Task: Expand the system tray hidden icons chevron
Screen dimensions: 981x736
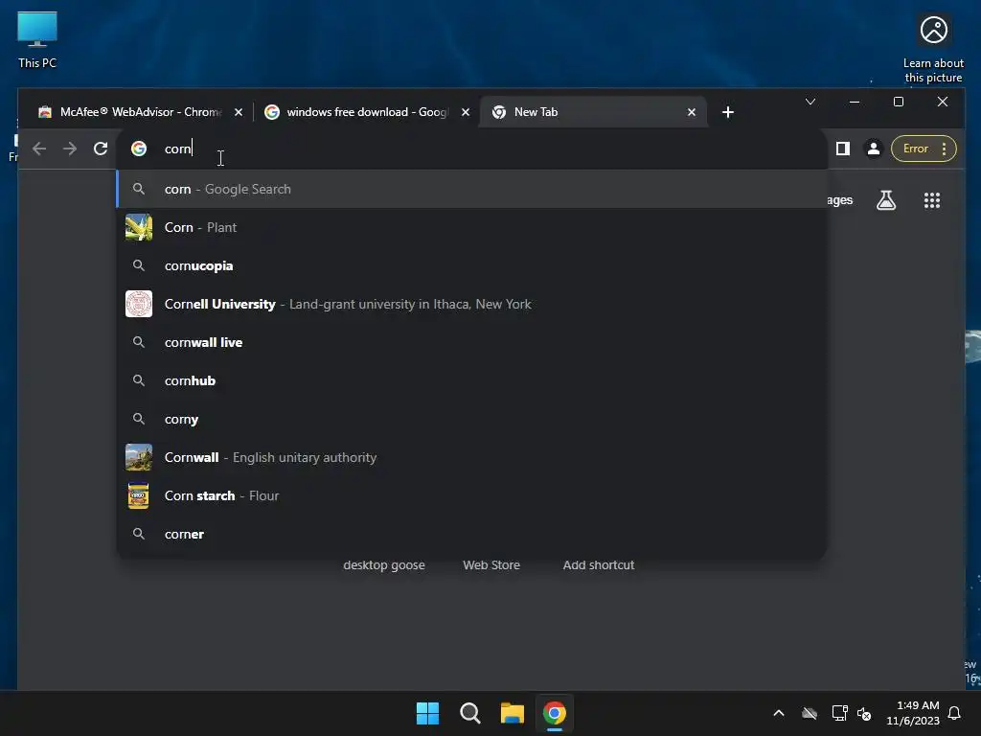Action: (779, 713)
